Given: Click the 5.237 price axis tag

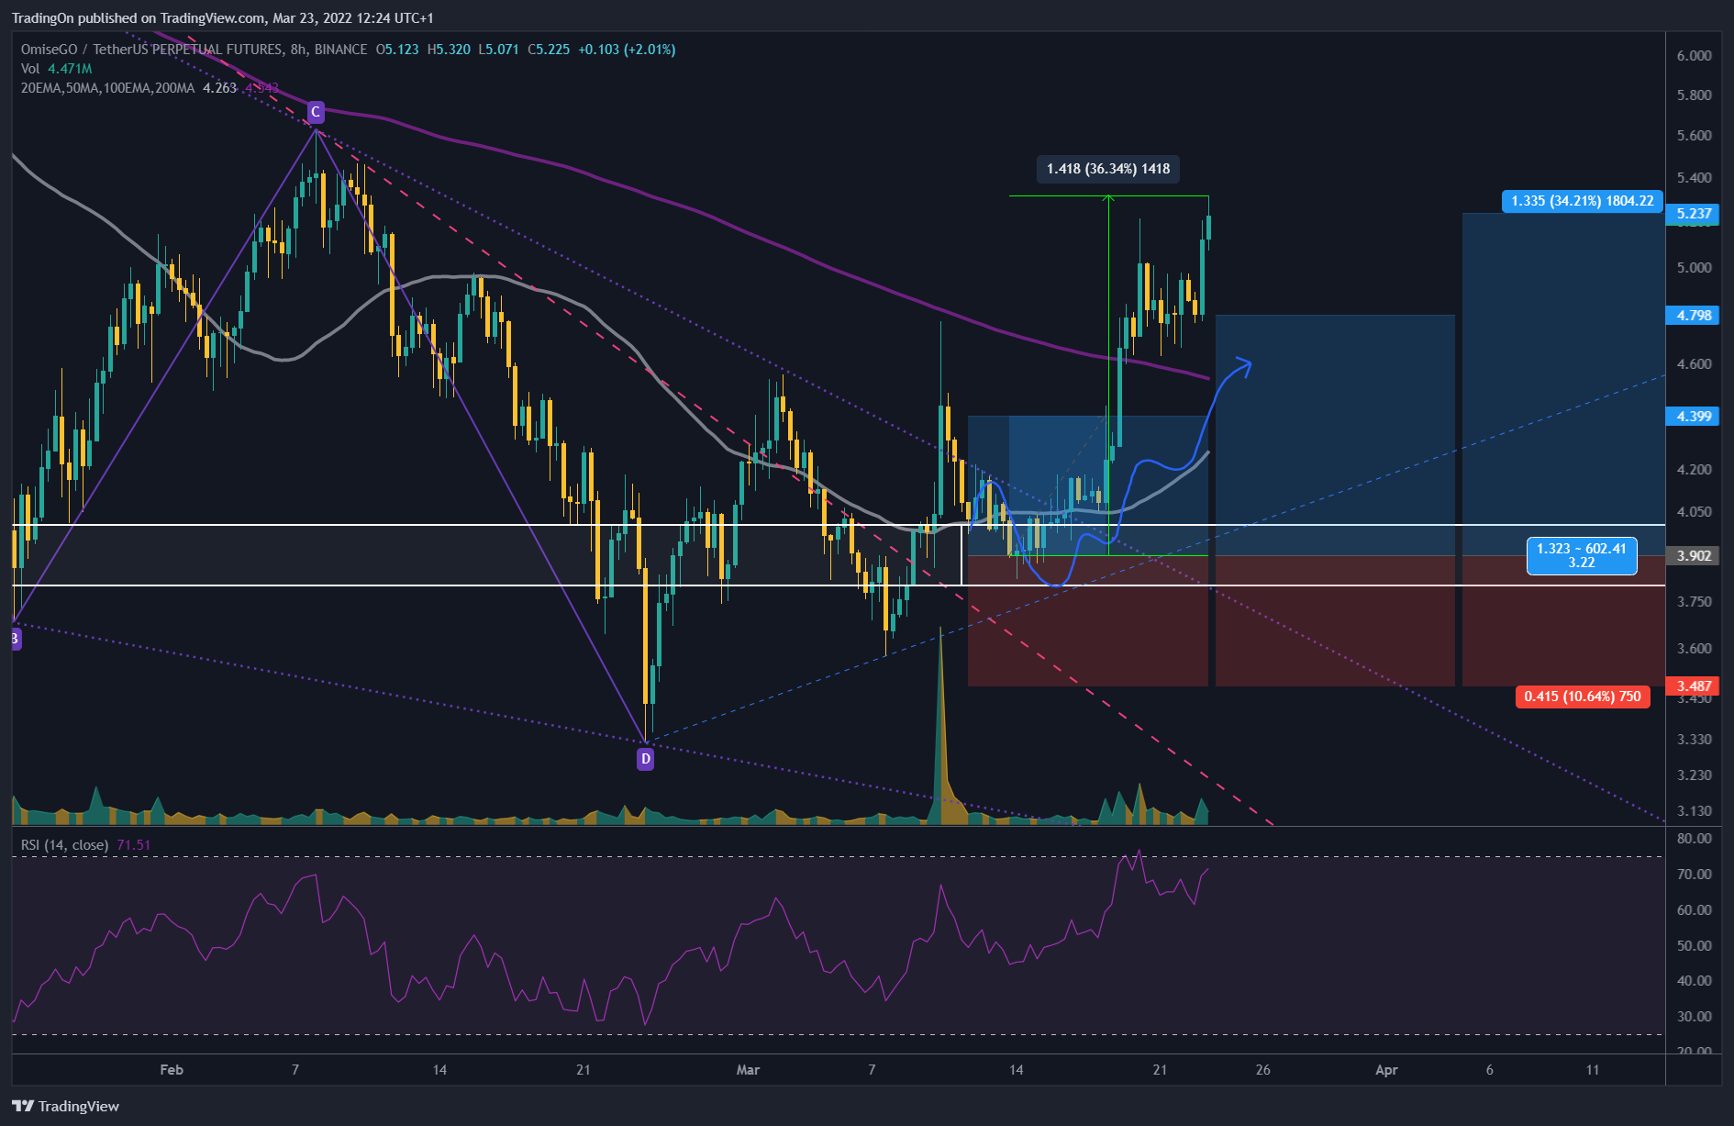Looking at the screenshot, I should tap(1694, 214).
